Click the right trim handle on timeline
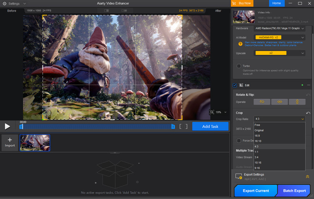314x199 pixels. click(x=173, y=127)
